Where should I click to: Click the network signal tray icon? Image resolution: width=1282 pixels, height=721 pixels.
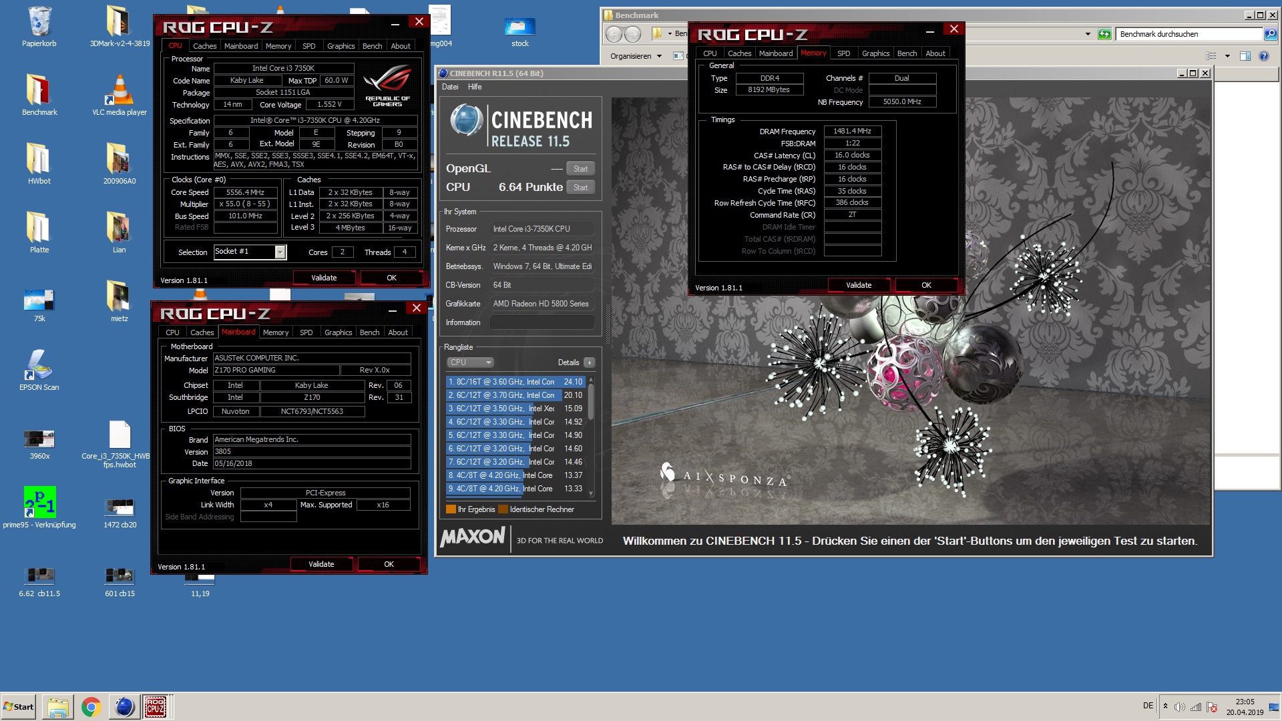pyautogui.click(x=1196, y=707)
